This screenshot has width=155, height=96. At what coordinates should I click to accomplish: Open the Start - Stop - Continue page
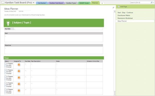[x=125, y=13]
